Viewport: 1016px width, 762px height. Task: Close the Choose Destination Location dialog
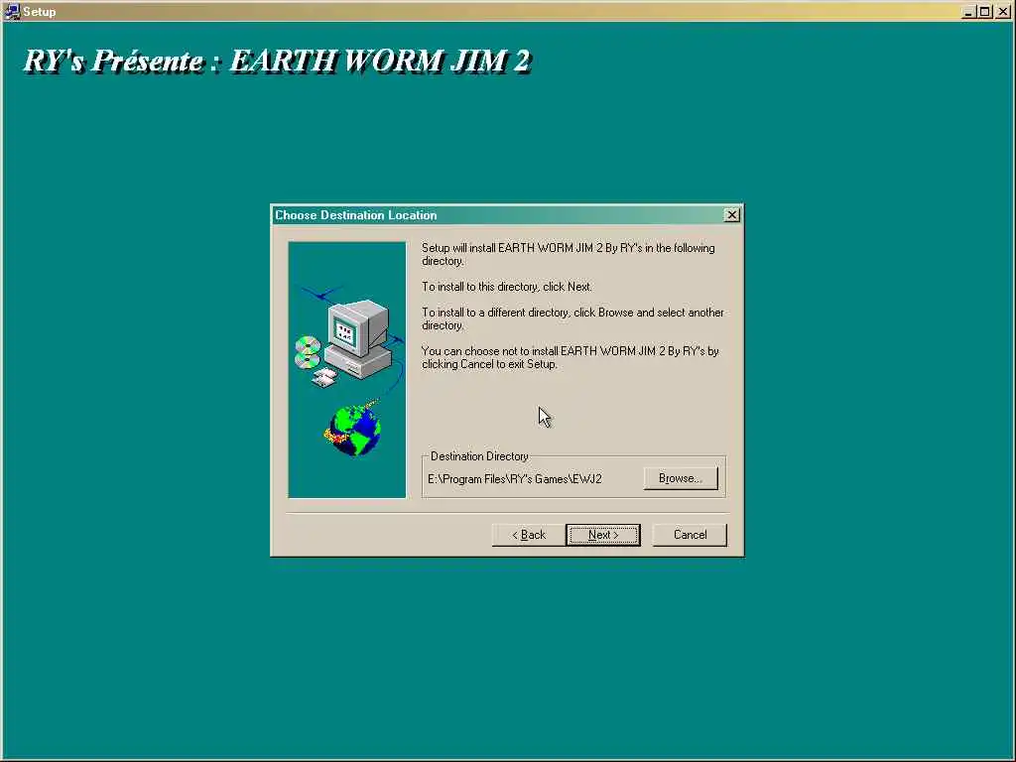click(731, 215)
